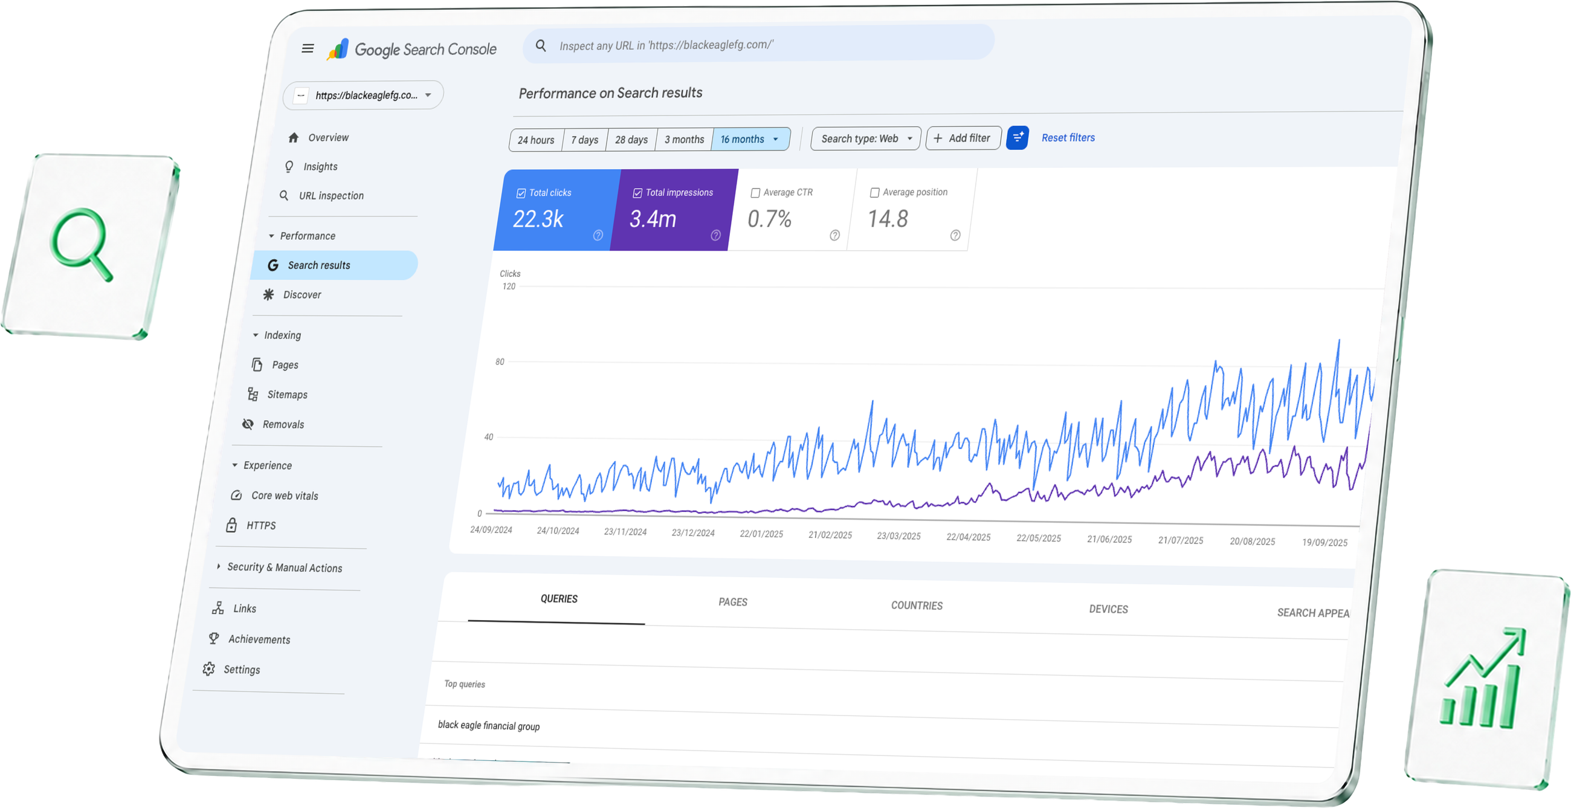
Task: Uncheck the Total impressions checkbox
Action: coord(637,193)
